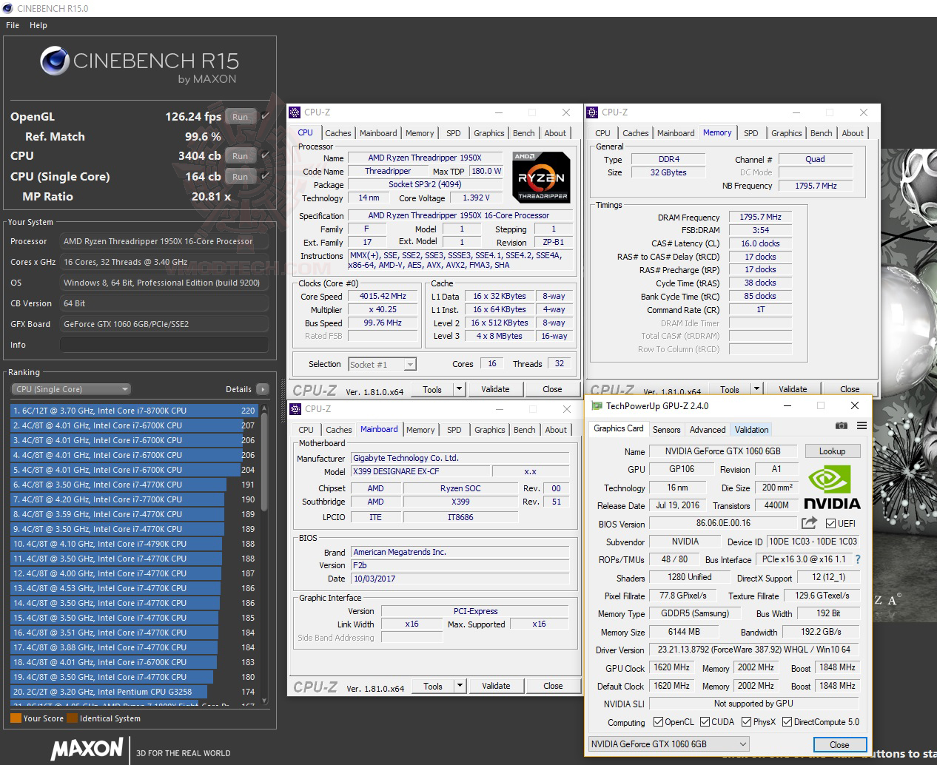937x765 pixels.
Task: Run the OpenGL benchmark
Action: point(240,116)
